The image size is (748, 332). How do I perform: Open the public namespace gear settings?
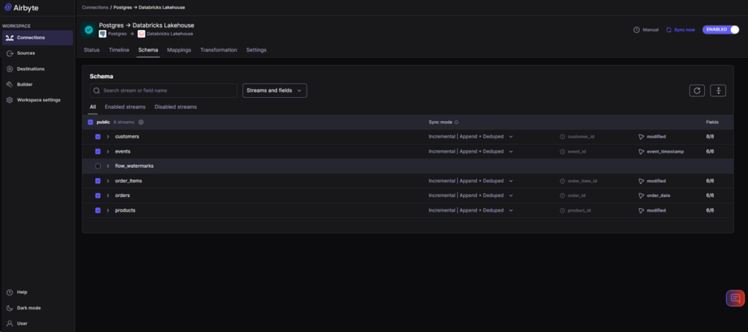pos(141,122)
